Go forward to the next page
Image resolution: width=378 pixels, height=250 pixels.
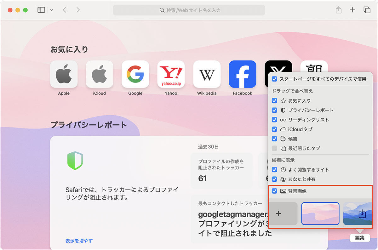78,10
